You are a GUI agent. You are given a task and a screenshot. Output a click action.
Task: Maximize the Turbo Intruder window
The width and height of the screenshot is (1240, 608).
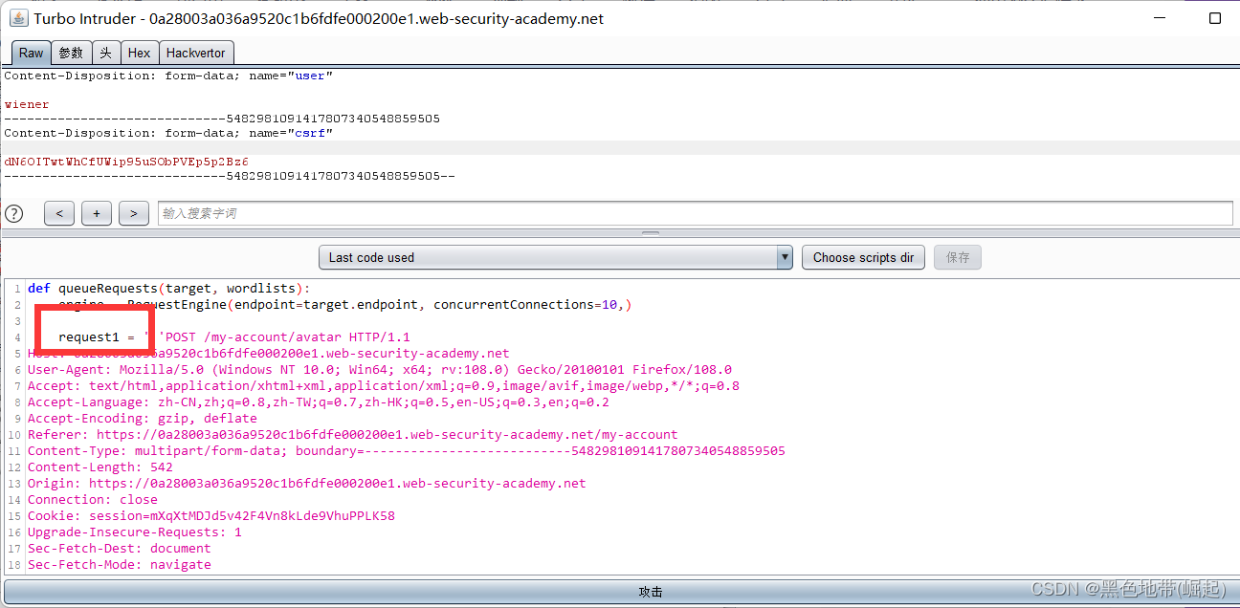tap(1213, 18)
